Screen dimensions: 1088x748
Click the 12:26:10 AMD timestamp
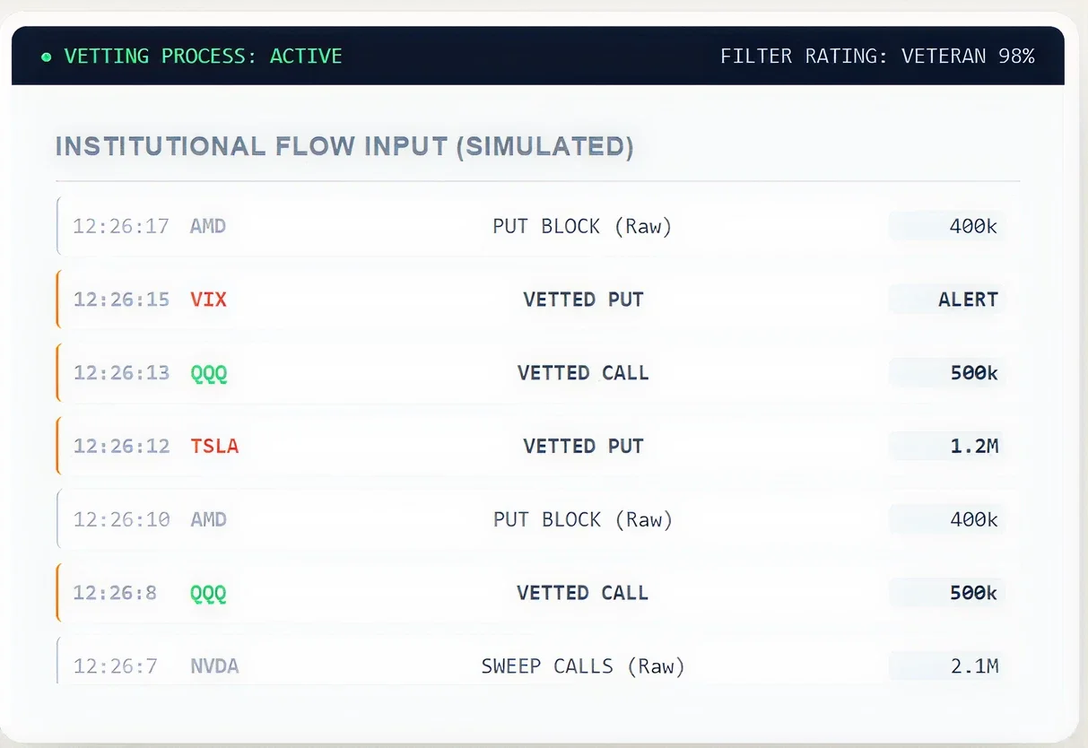click(x=121, y=519)
